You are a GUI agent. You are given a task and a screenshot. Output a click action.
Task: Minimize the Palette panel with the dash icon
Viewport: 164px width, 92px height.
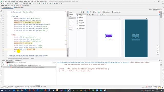click(x=85, y=12)
